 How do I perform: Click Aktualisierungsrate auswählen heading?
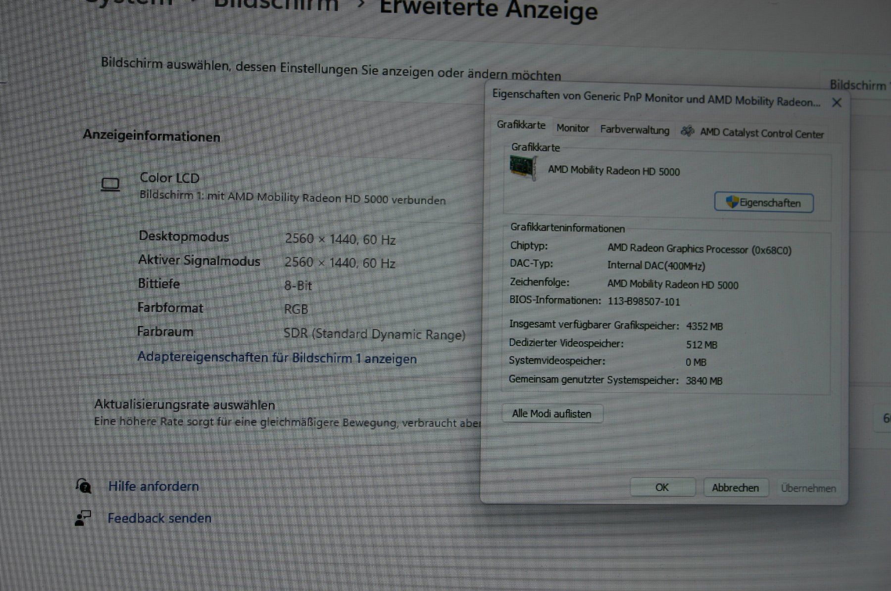(185, 405)
